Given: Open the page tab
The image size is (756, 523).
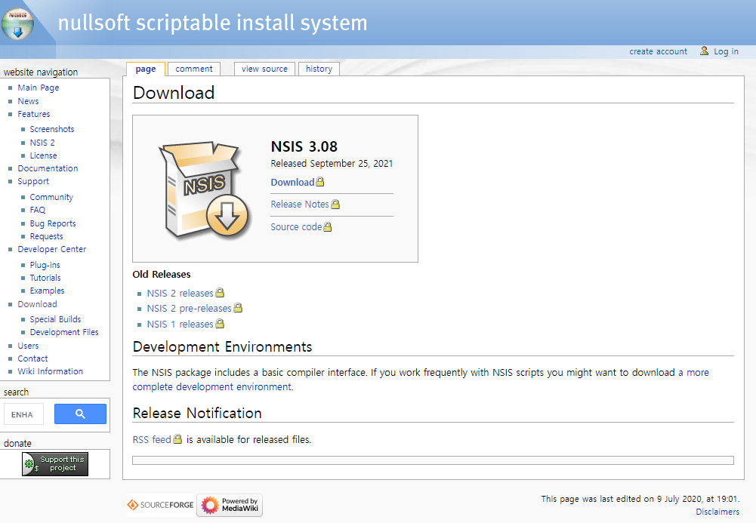Looking at the screenshot, I should tap(146, 69).
